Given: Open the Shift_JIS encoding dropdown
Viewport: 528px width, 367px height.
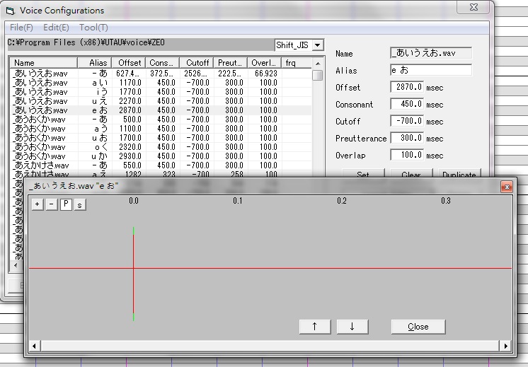Looking at the screenshot, I should pos(318,45).
